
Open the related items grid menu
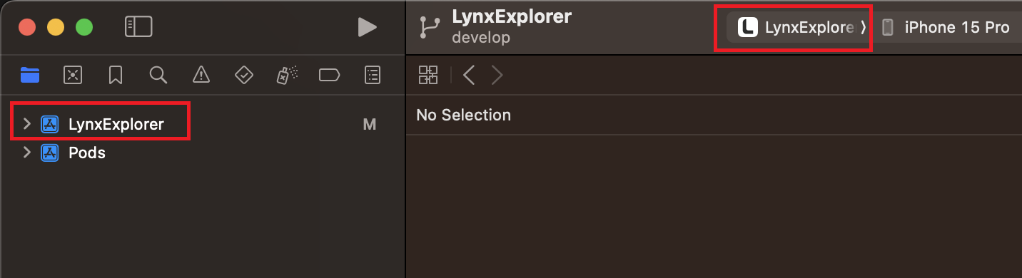(428, 75)
